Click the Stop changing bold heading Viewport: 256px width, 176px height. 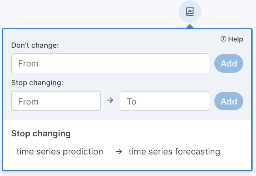click(x=41, y=134)
